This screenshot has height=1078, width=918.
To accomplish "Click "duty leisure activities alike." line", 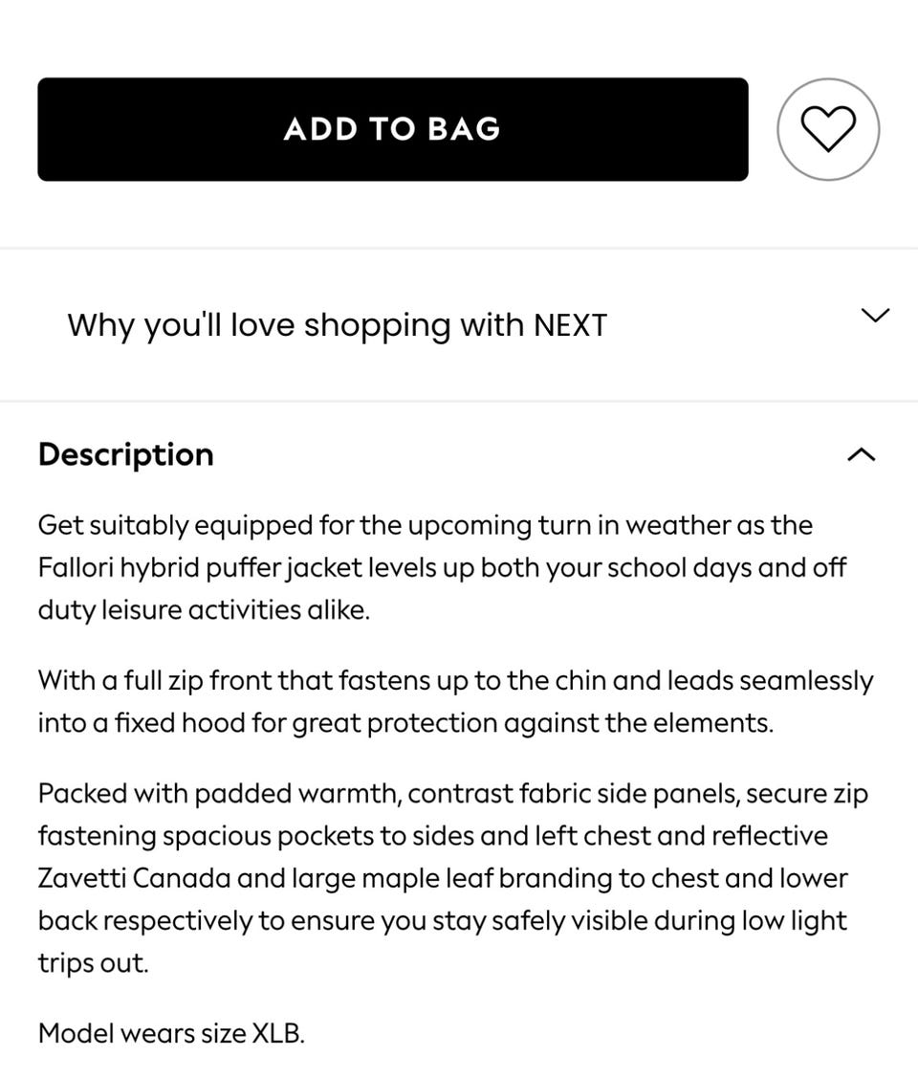I will 203,610.
